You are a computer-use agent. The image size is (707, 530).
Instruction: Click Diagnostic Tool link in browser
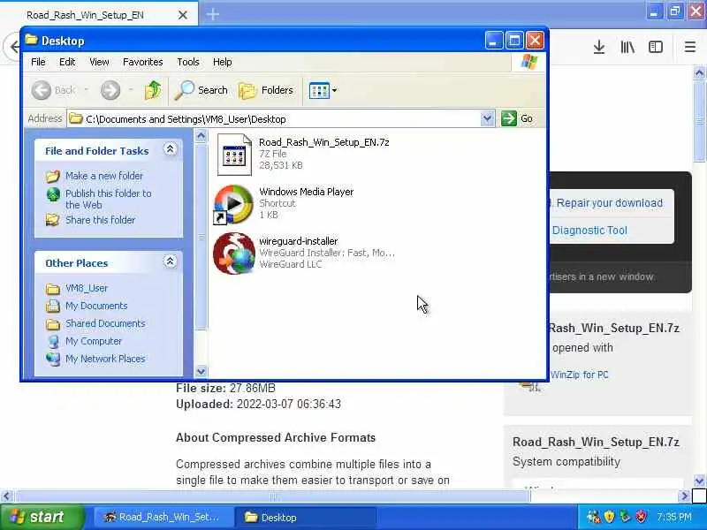[589, 231]
